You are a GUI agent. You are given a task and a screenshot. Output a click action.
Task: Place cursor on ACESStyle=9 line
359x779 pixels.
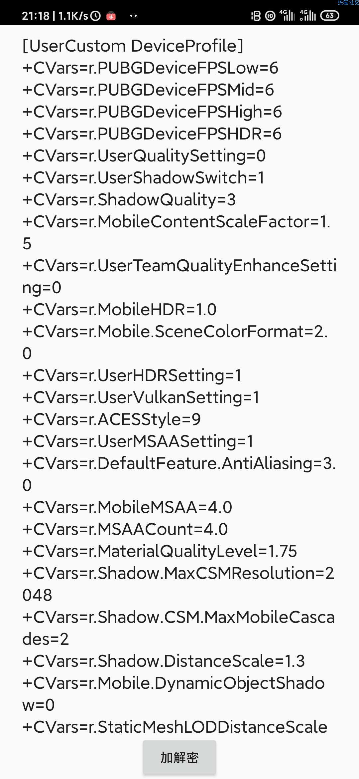point(111,419)
